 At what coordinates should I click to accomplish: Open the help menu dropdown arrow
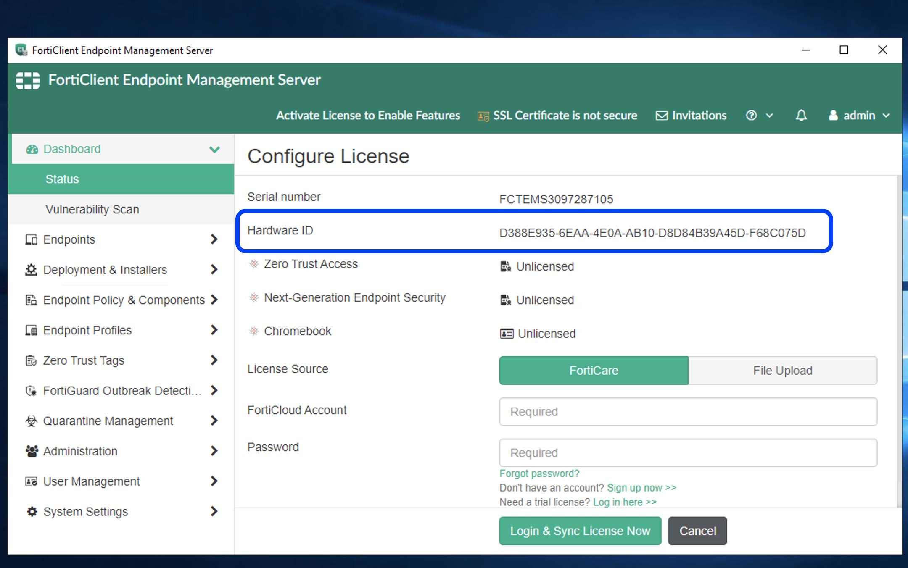[x=769, y=116]
